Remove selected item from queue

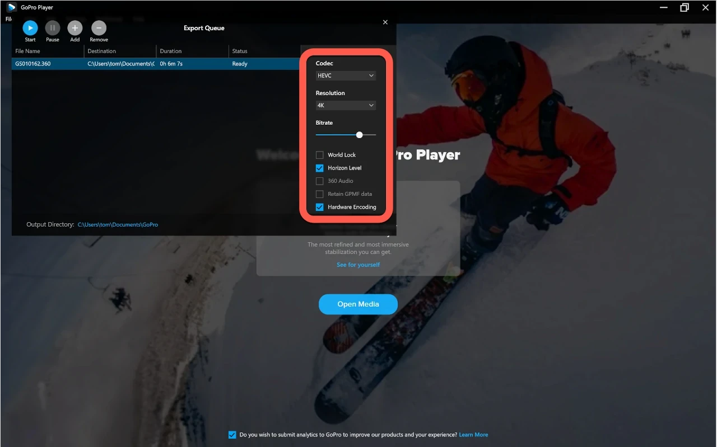point(99,27)
